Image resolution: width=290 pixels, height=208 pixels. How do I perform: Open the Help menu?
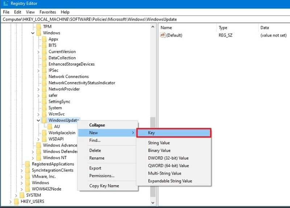pyautogui.click(x=65, y=12)
